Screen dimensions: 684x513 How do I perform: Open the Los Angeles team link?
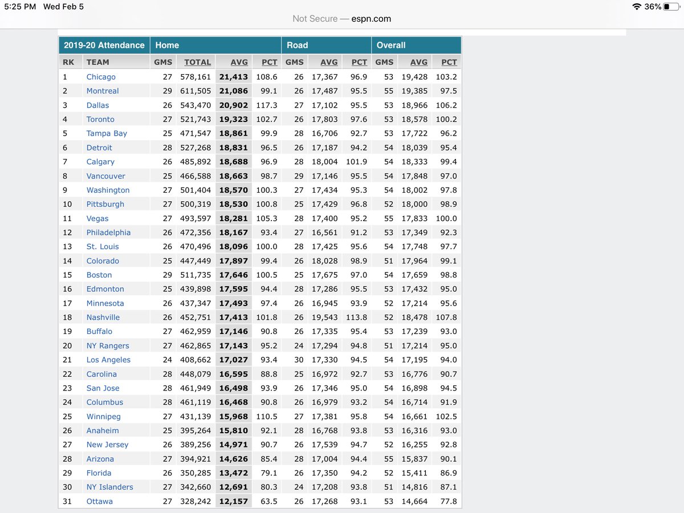click(x=108, y=360)
